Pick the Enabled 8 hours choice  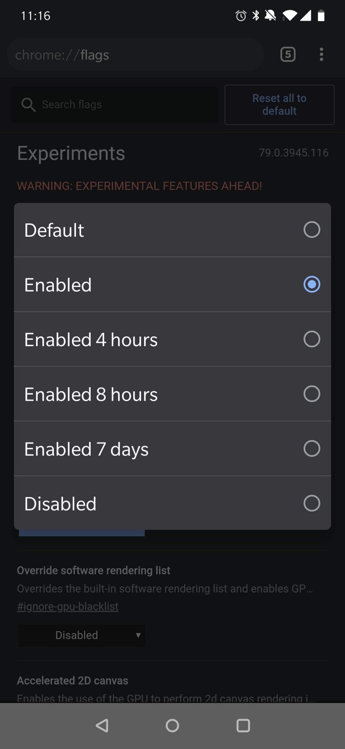172,394
